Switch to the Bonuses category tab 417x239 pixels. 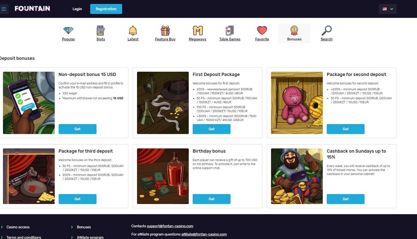point(294,33)
